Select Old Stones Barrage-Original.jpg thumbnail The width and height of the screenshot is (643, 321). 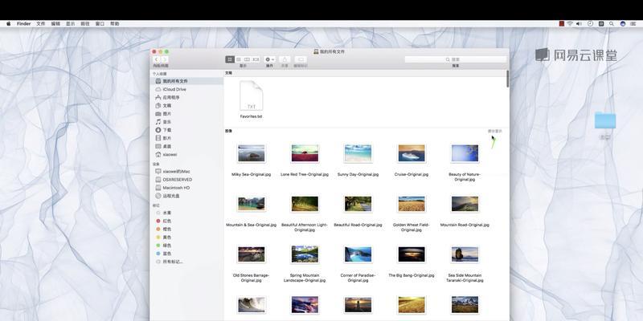pos(252,254)
